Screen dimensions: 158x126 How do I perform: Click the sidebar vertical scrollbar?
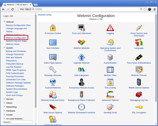36,61
